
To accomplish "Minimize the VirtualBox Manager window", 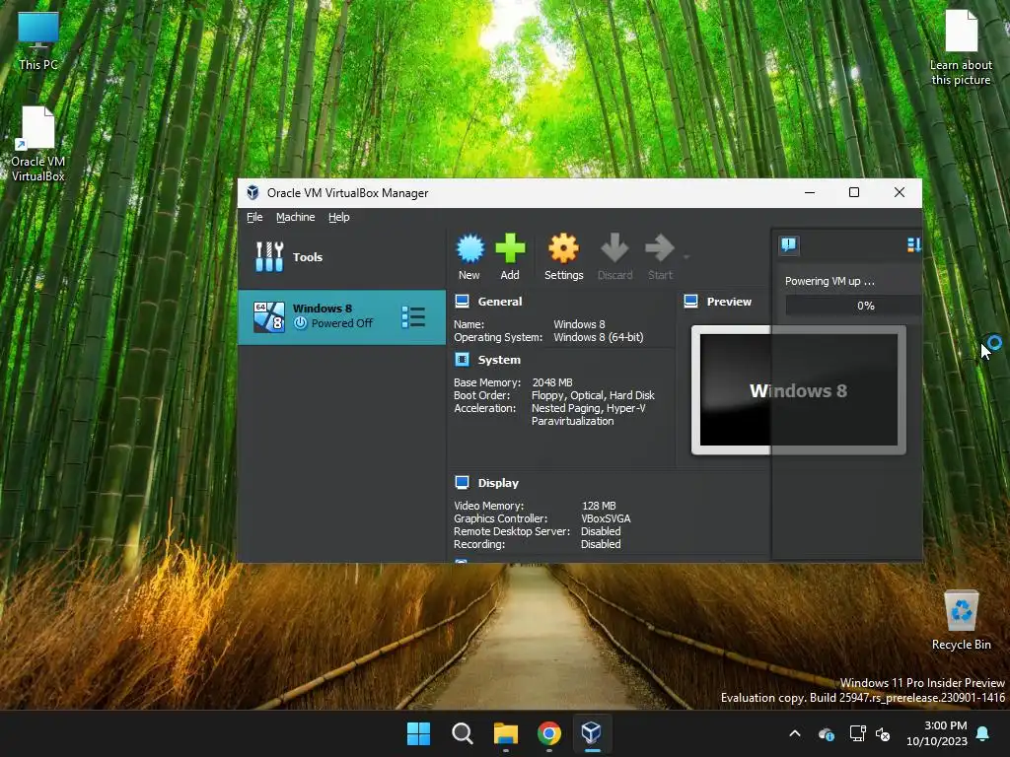I will pos(810,192).
